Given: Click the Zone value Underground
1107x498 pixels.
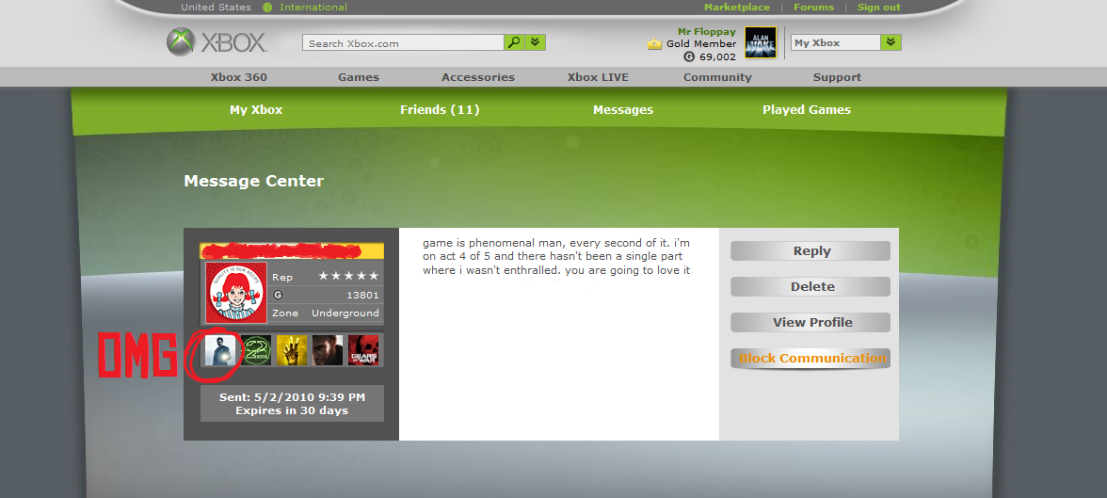Looking at the screenshot, I should 345,313.
